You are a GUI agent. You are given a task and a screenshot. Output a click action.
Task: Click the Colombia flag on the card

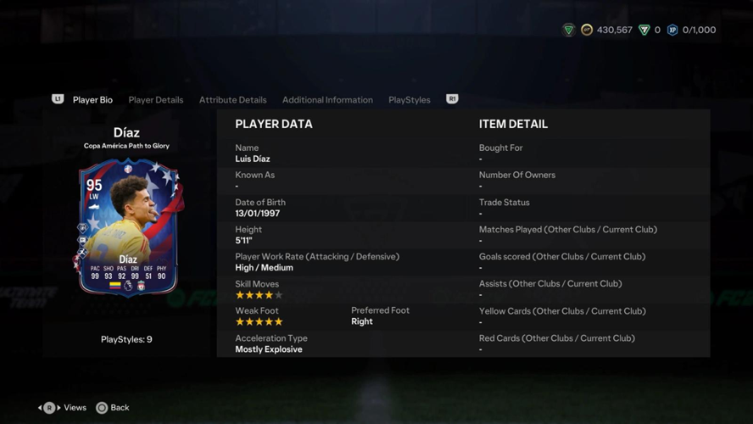pyautogui.click(x=114, y=286)
